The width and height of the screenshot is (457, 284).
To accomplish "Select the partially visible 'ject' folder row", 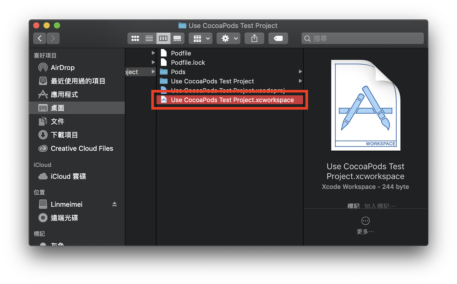I will pyautogui.click(x=141, y=72).
